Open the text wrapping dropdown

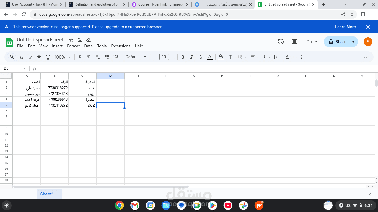point(278,57)
